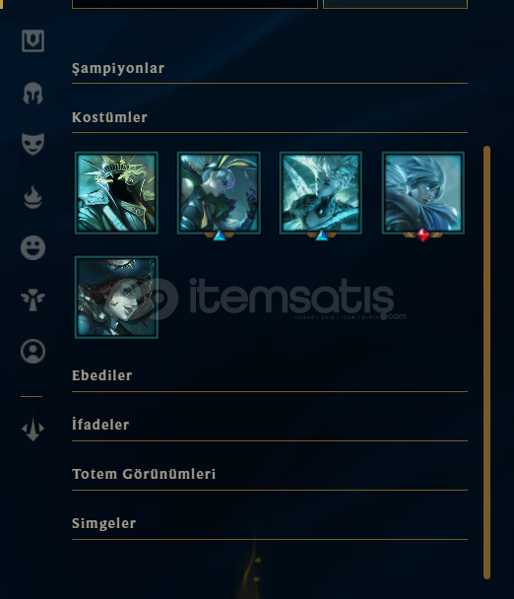Screen dimensions: 514x599
Task: Open the summoner icons profile icon
Action: (32, 351)
